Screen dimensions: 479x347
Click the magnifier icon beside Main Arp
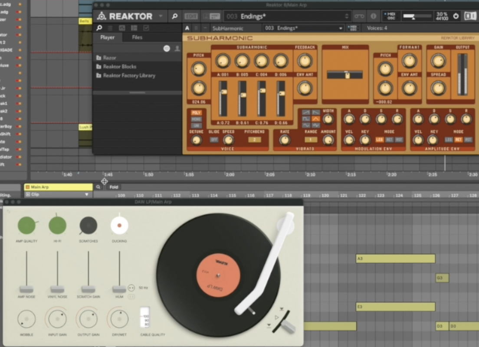(98, 187)
